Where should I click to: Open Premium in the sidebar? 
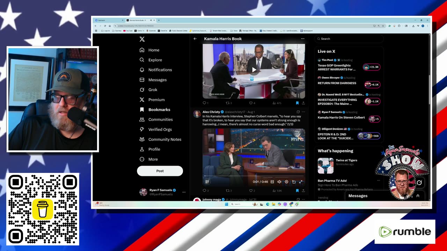[x=152, y=100]
